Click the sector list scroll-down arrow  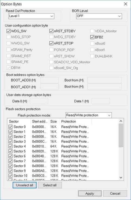pos(121,178)
